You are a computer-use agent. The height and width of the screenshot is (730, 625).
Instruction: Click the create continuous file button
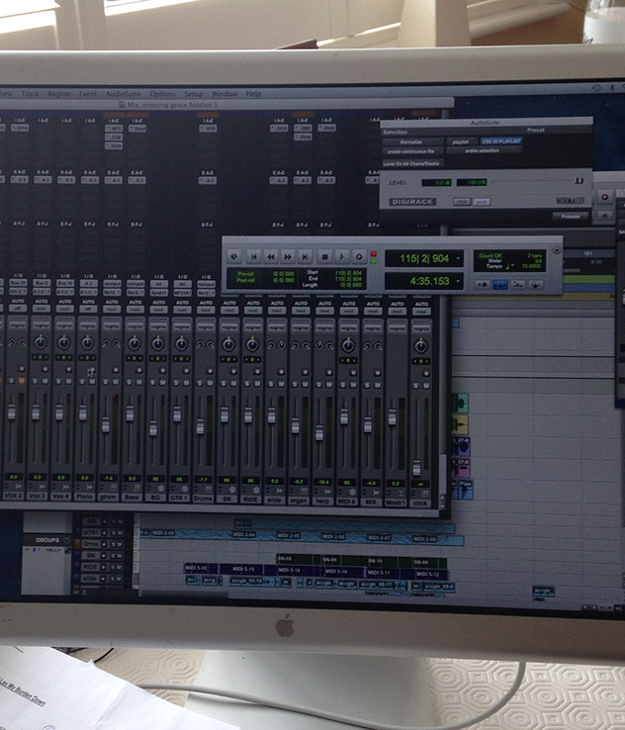410,152
